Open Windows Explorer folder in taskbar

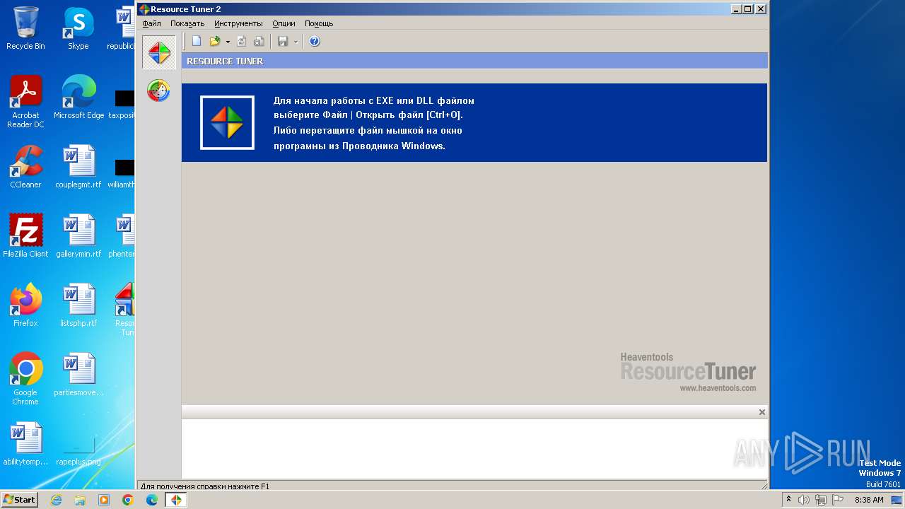point(80,500)
